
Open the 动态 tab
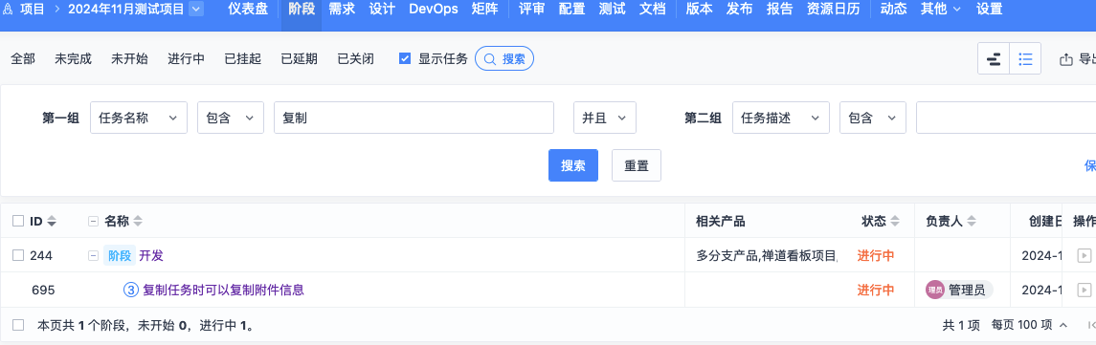(893, 10)
